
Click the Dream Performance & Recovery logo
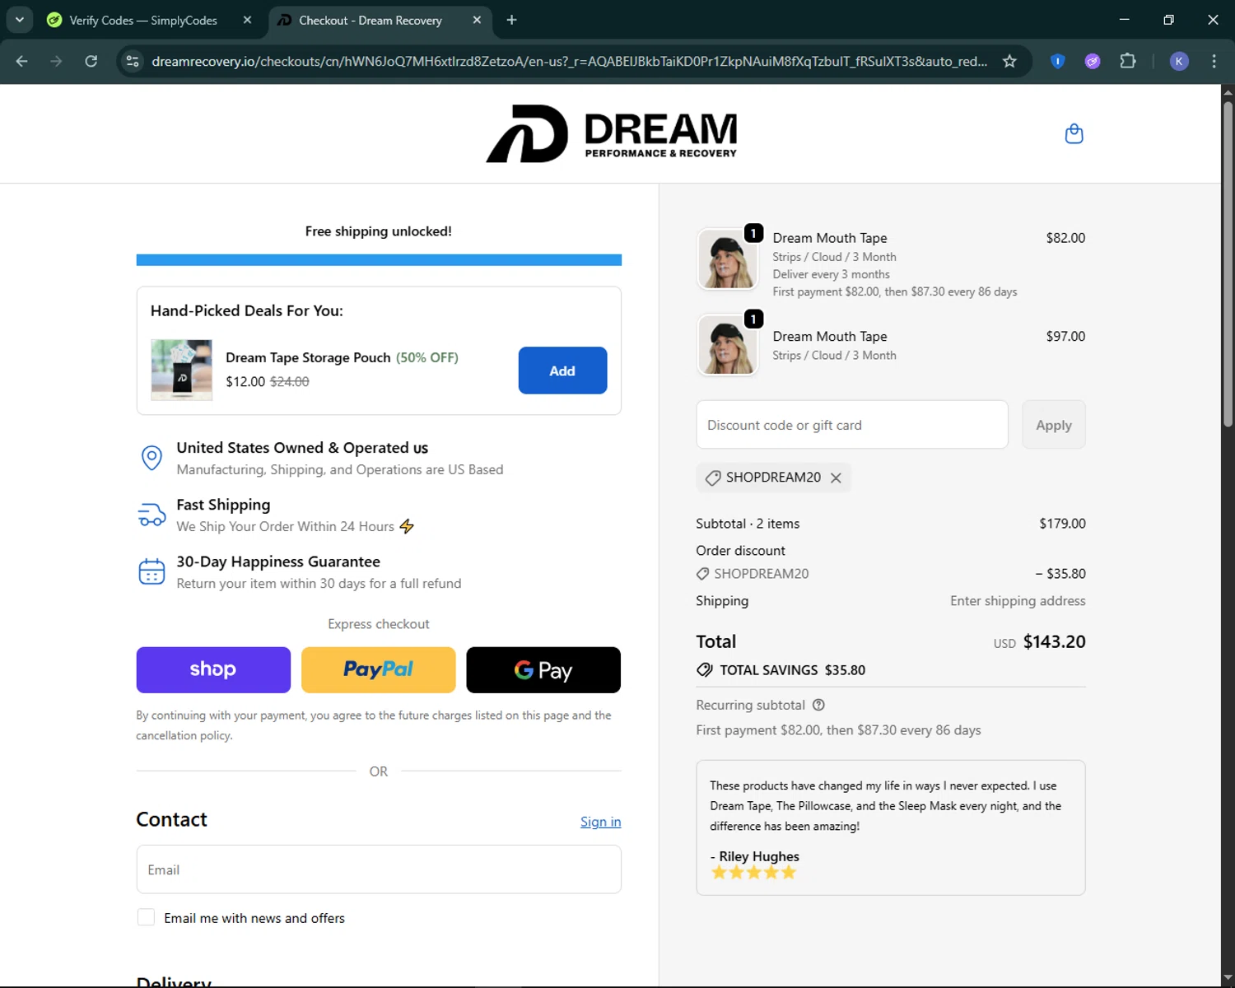611,133
